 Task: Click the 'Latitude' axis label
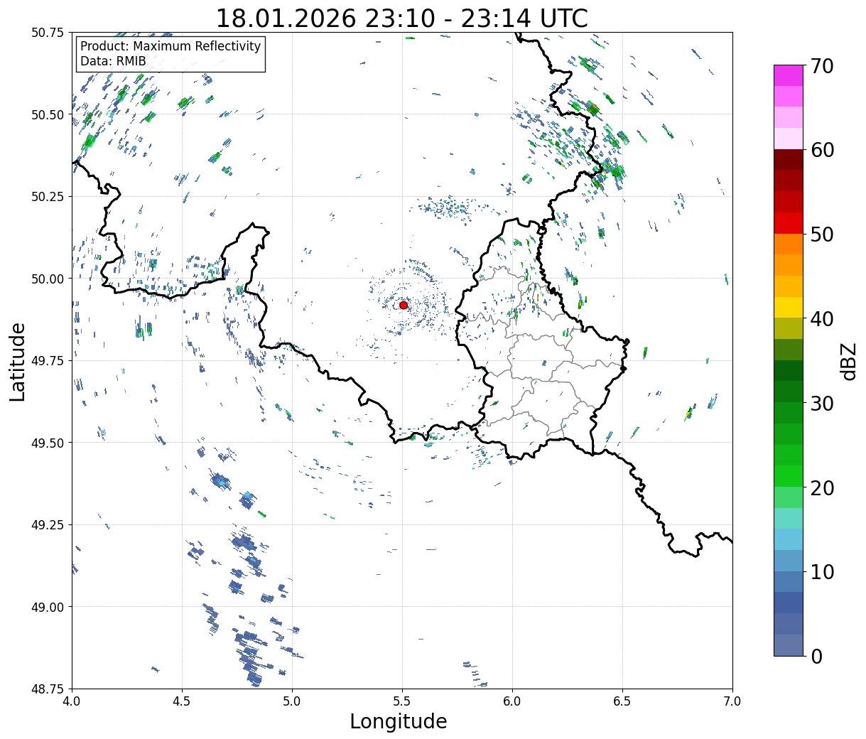pyautogui.click(x=18, y=362)
